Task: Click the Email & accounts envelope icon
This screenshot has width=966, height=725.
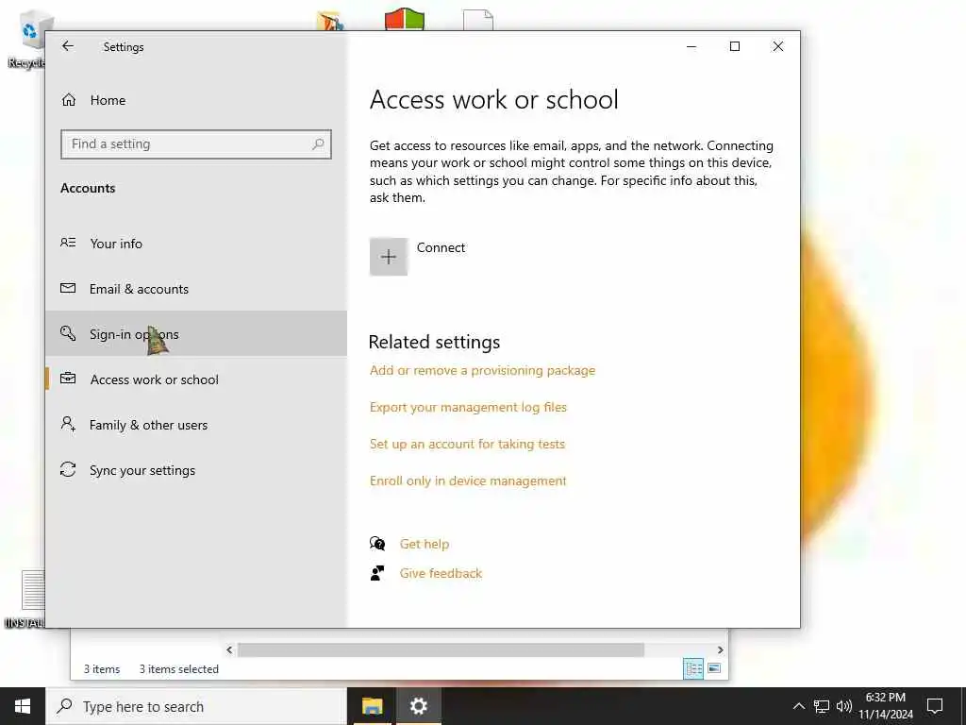Action: point(68,288)
